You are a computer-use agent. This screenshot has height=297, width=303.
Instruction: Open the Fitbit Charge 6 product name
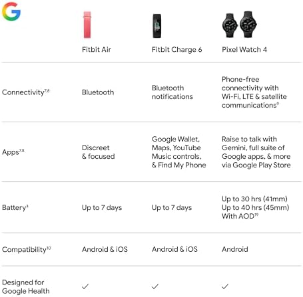(x=176, y=50)
